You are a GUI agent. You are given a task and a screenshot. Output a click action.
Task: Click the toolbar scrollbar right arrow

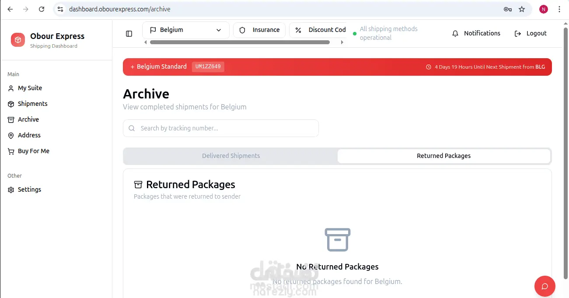342,42
